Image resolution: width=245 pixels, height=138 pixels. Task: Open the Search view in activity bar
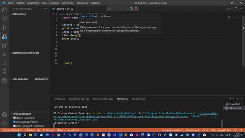(x=4, y=19)
